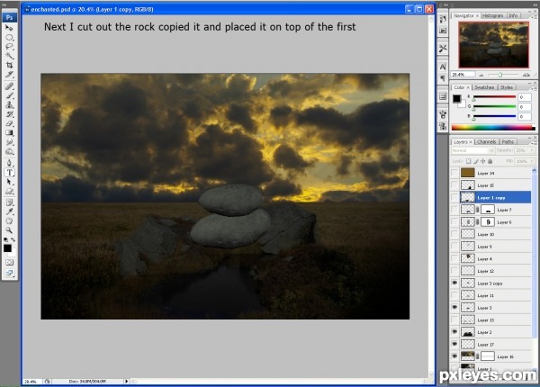Show Layer 7 via its visibility box

coord(454,210)
